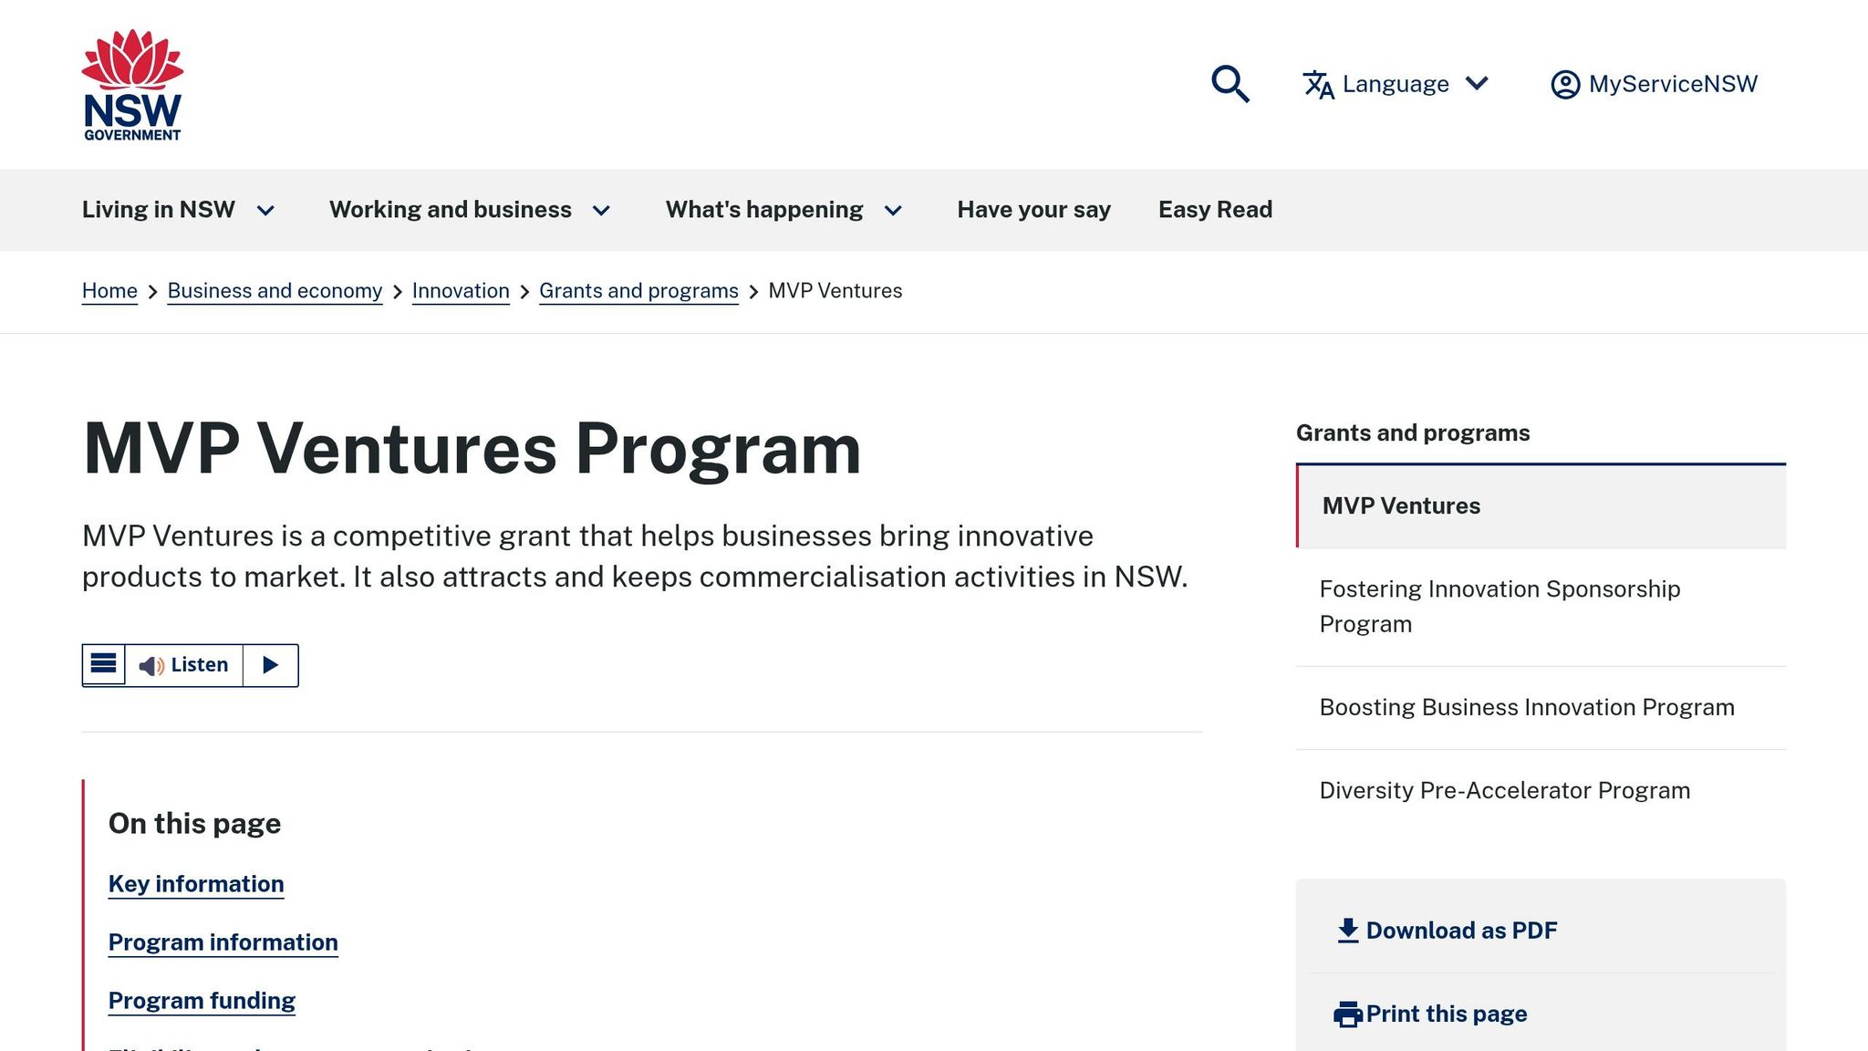This screenshot has height=1051, width=1868.
Task: Open the Key information section link
Action: (x=195, y=883)
